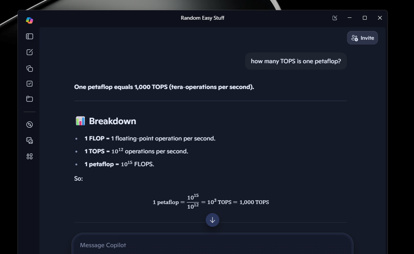Select the user message about TOPS
This screenshot has height=254, width=414.
(296, 61)
